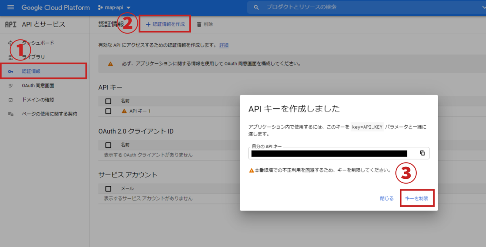Click the warning icon in the dialog
486x247 pixels.
(252, 170)
